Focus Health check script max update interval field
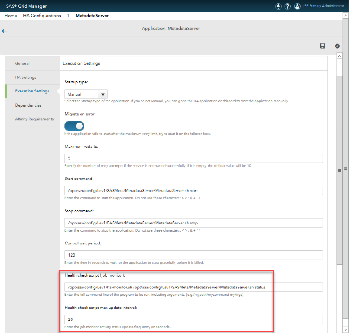The image size is (349, 333). (193, 319)
